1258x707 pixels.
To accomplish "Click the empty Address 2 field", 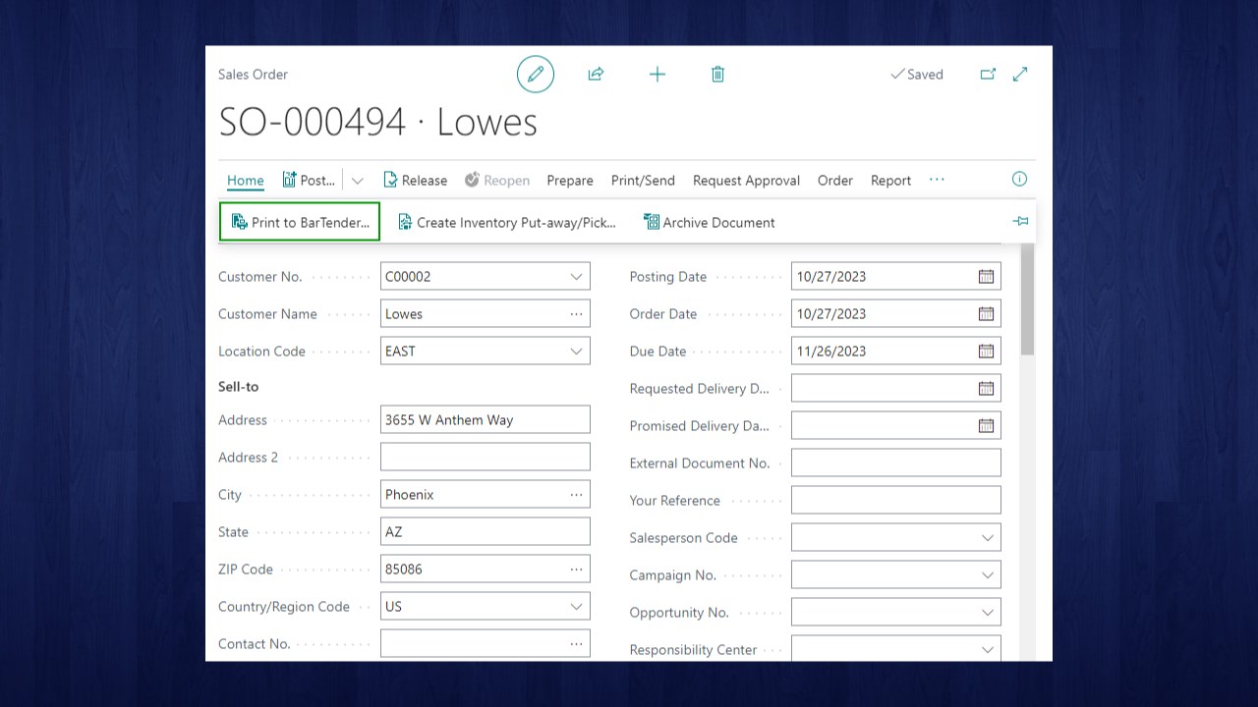I will (486, 458).
